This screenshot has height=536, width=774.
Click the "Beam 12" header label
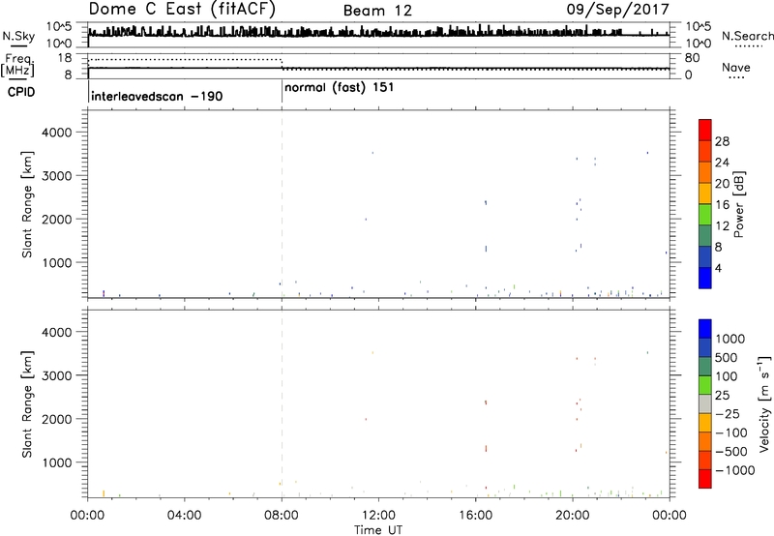[x=377, y=11]
